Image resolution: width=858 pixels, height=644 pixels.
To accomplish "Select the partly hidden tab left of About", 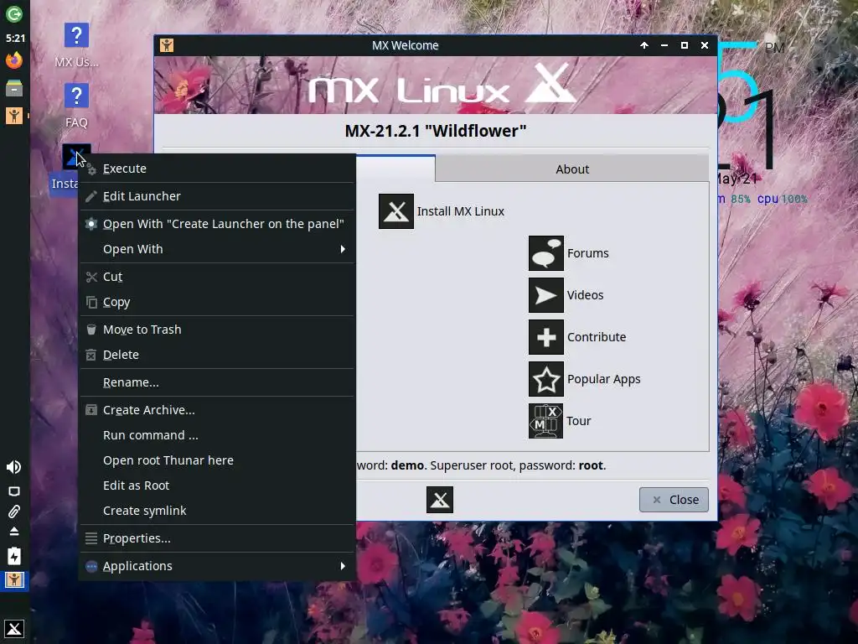I will click(x=395, y=169).
